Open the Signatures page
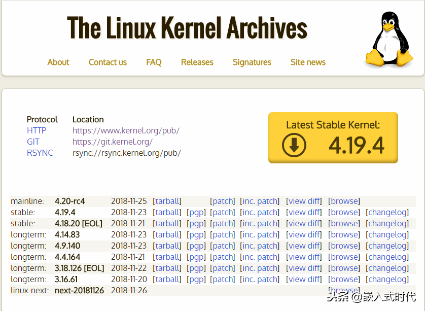 pyautogui.click(x=252, y=62)
